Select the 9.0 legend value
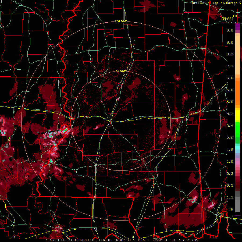The image size is (242, 242). coord(230,42)
